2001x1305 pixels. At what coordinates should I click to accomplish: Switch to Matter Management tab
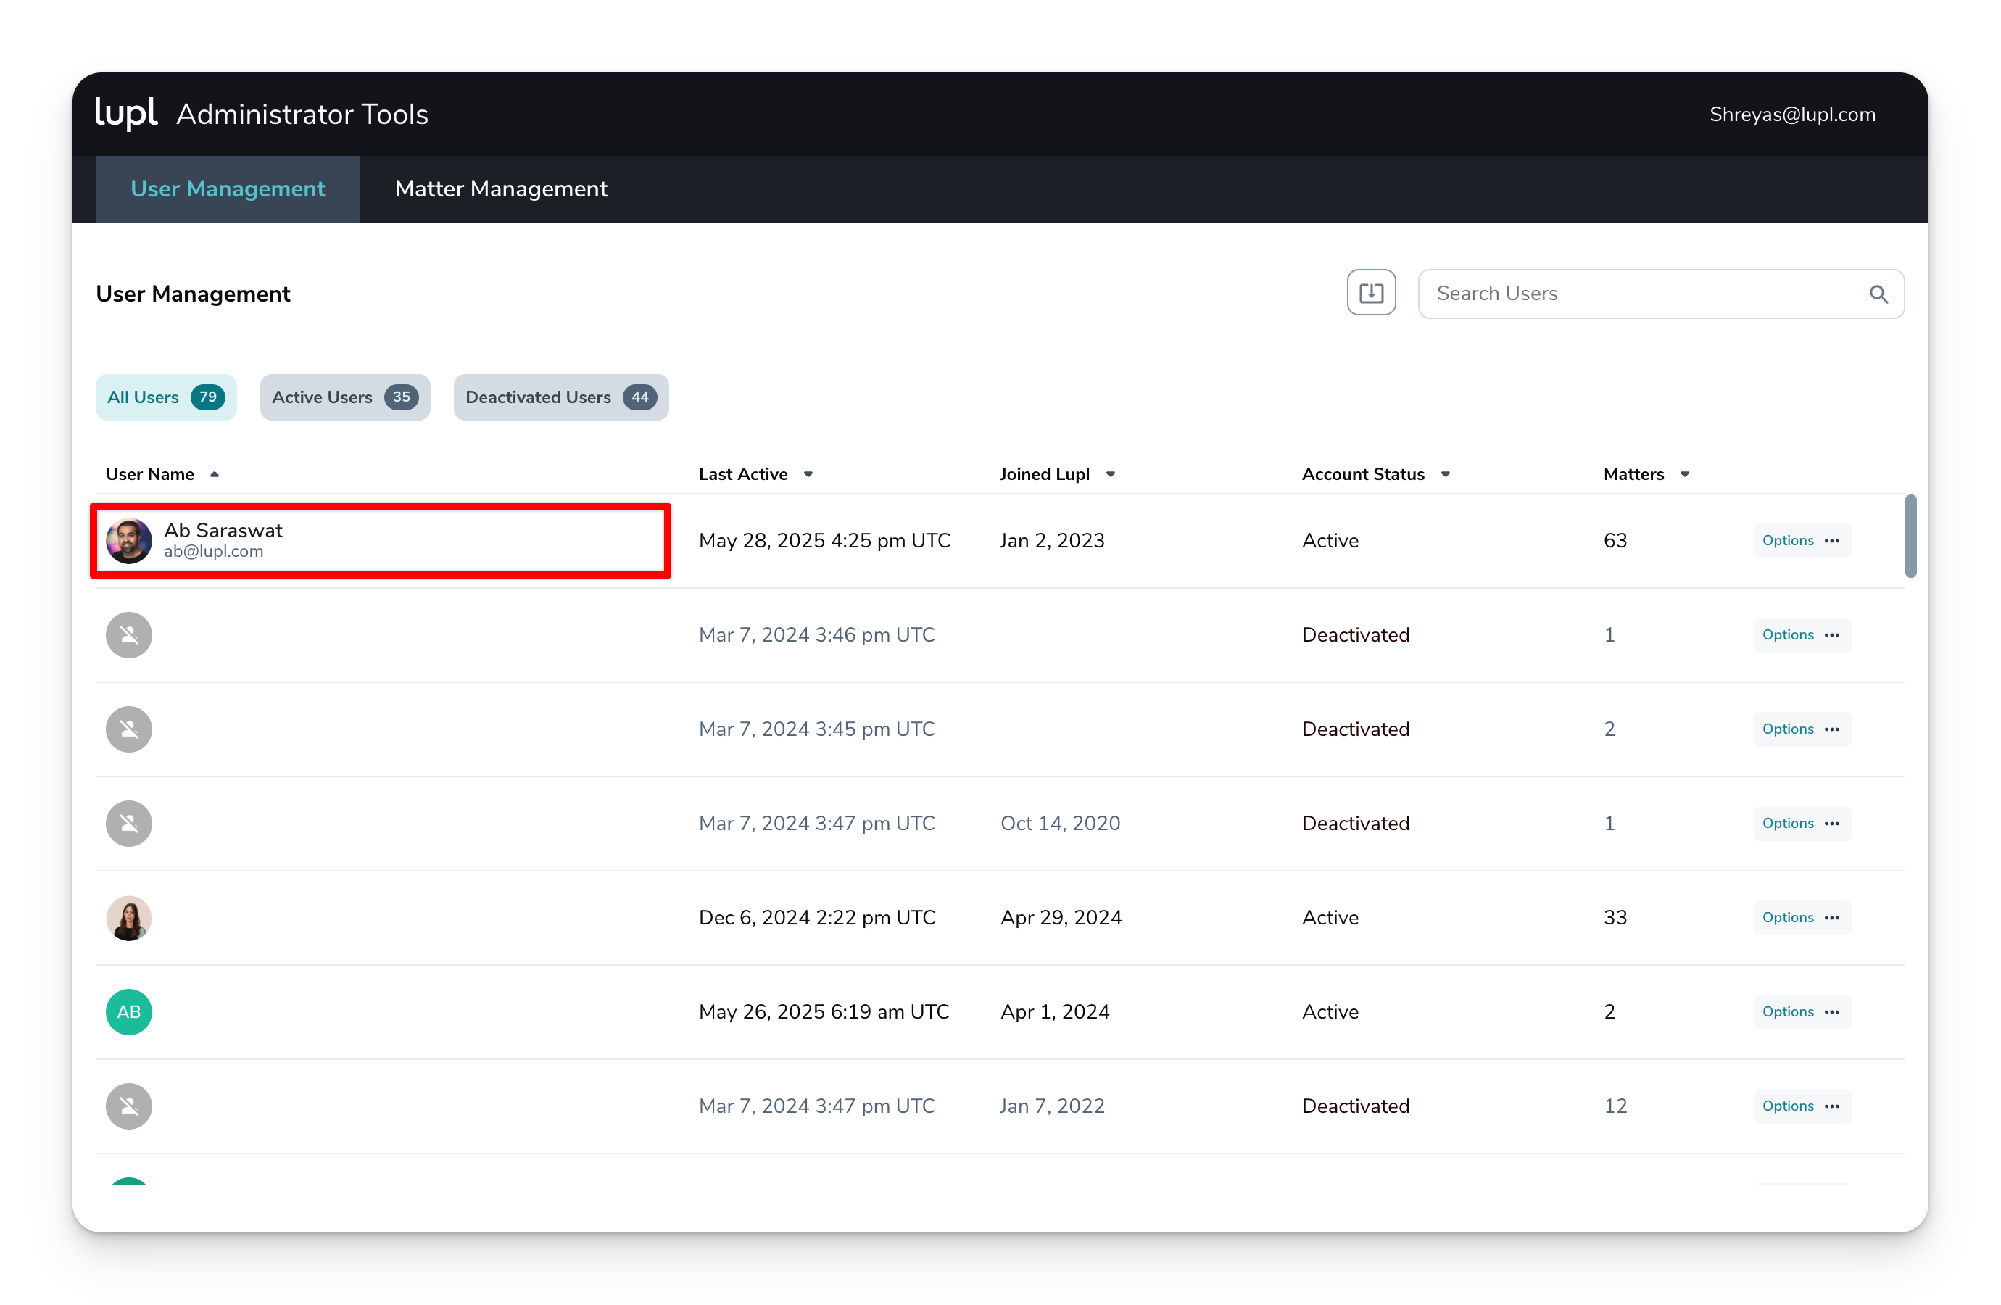pos(501,189)
